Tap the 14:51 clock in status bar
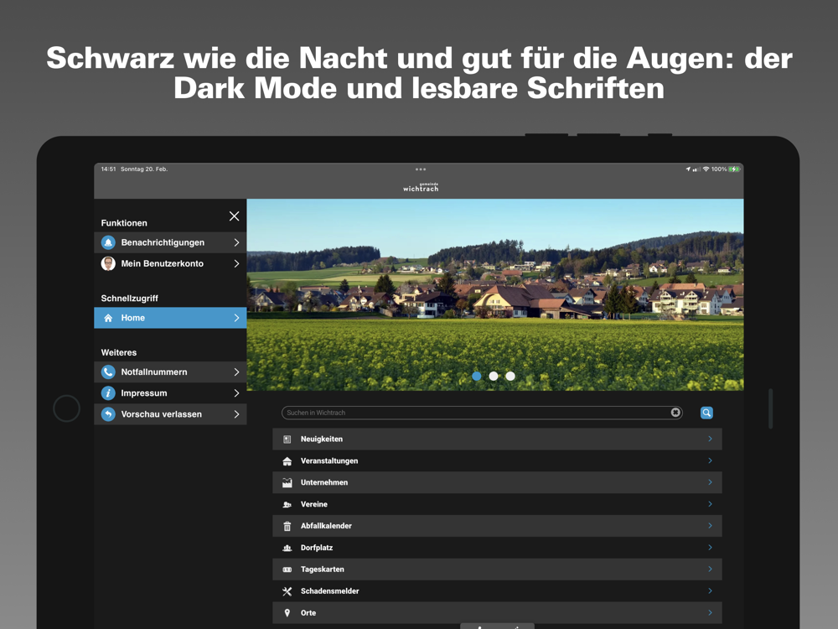This screenshot has width=838, height=629. click(108, 169)
